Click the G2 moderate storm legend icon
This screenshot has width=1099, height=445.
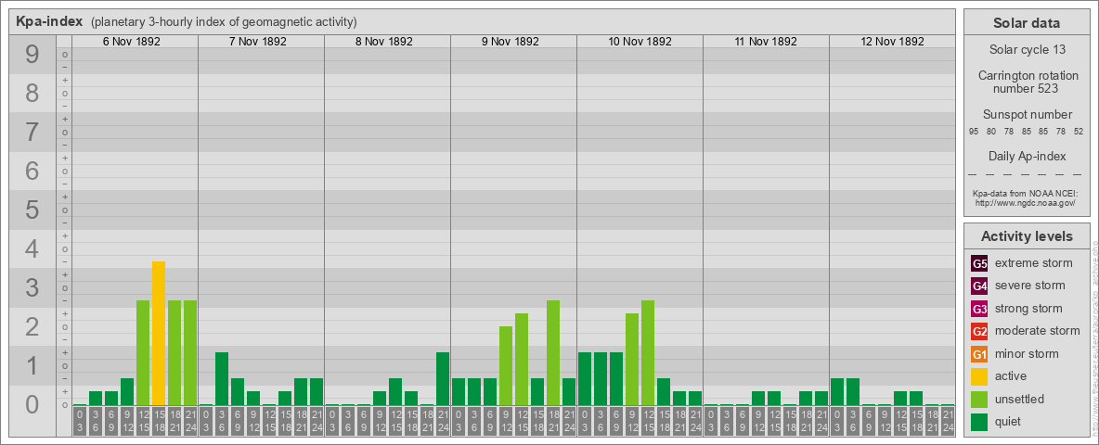[x=979, y=332]
